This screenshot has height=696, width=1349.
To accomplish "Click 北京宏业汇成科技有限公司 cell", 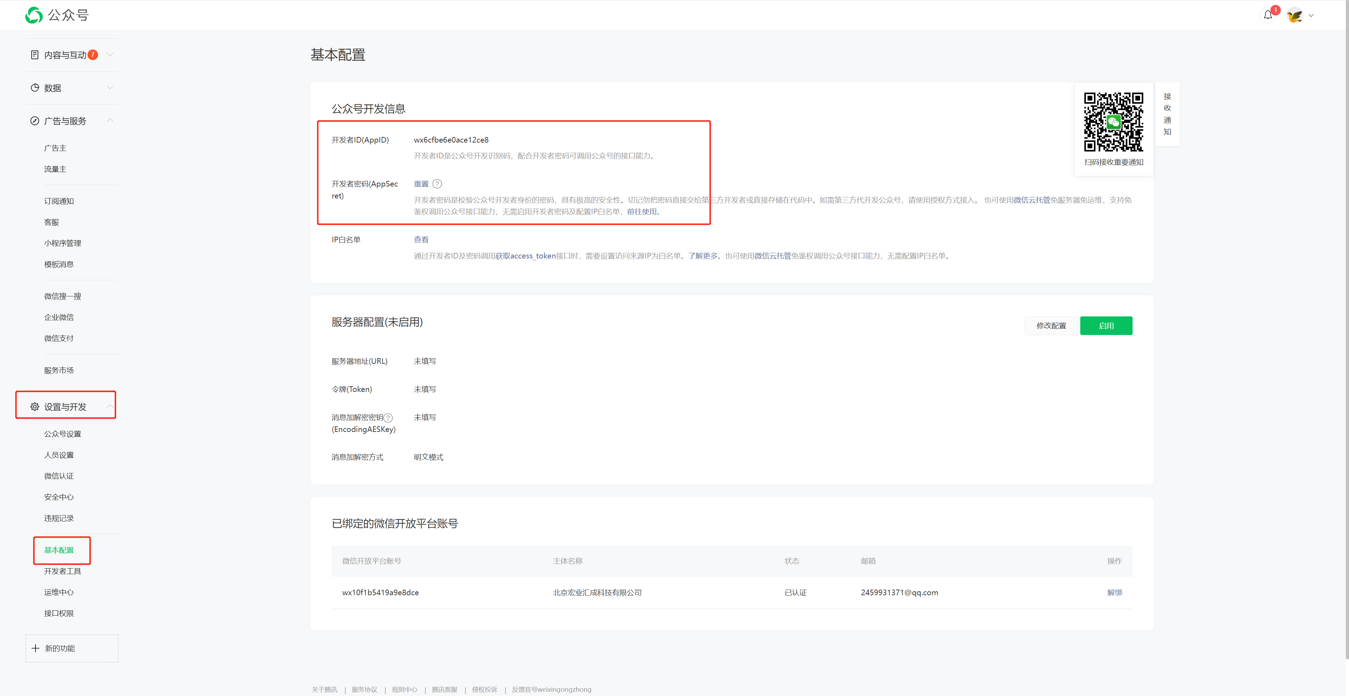I will point(597,592).
